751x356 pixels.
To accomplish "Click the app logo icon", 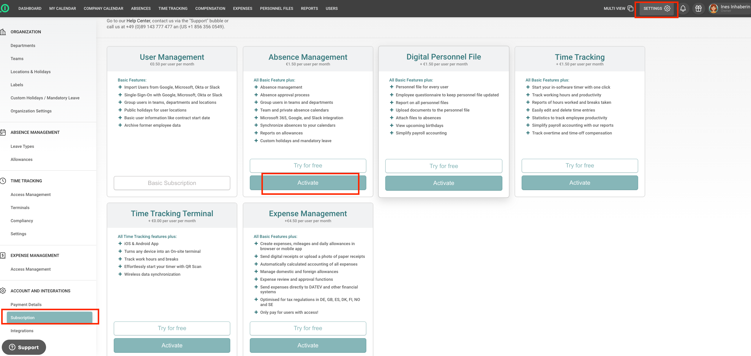I will click(x=5, y=8).
